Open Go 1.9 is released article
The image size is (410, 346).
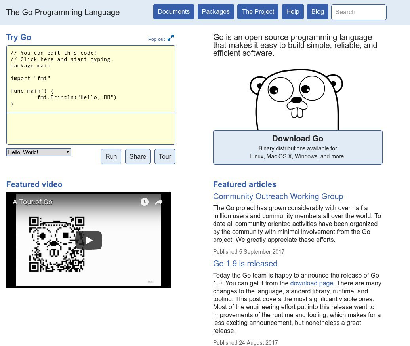point(245,263)
